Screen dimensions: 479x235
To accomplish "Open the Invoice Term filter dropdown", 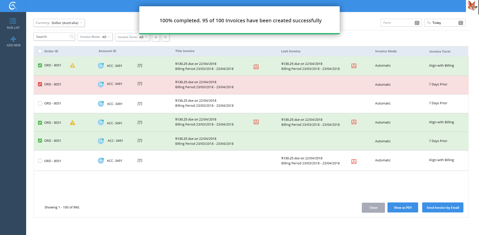I will pos(132,37).
